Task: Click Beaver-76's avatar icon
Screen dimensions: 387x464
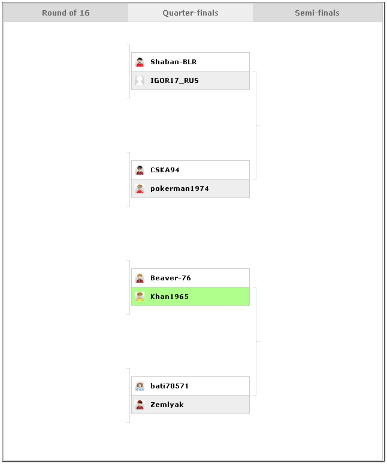Action: 140,278
